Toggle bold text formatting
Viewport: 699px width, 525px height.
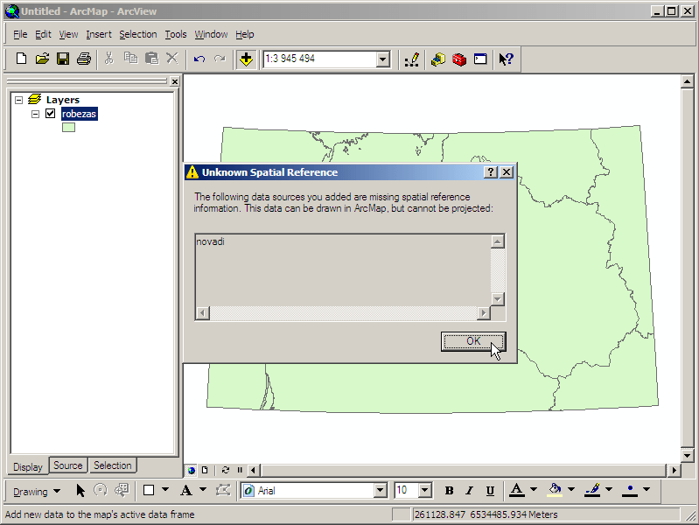click(x=449, y=491)
